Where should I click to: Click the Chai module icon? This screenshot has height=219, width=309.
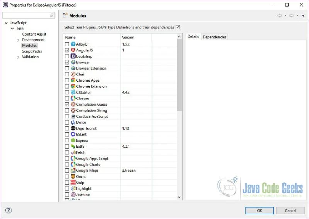coord(73,74)
